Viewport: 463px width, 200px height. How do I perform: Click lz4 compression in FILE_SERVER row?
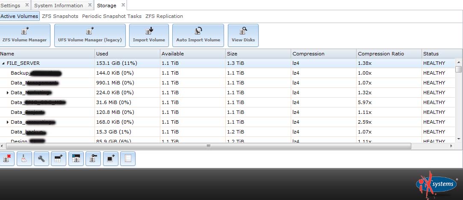coord(296,64)
